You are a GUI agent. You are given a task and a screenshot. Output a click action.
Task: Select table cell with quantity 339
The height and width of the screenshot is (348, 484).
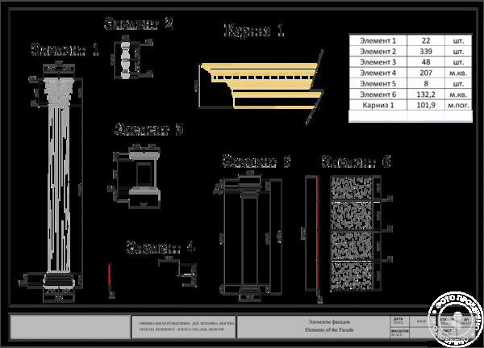point(425,51)
